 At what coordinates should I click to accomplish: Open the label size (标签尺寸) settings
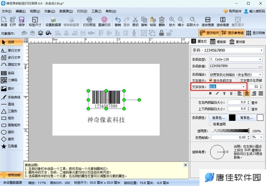(x=35, y=21)
